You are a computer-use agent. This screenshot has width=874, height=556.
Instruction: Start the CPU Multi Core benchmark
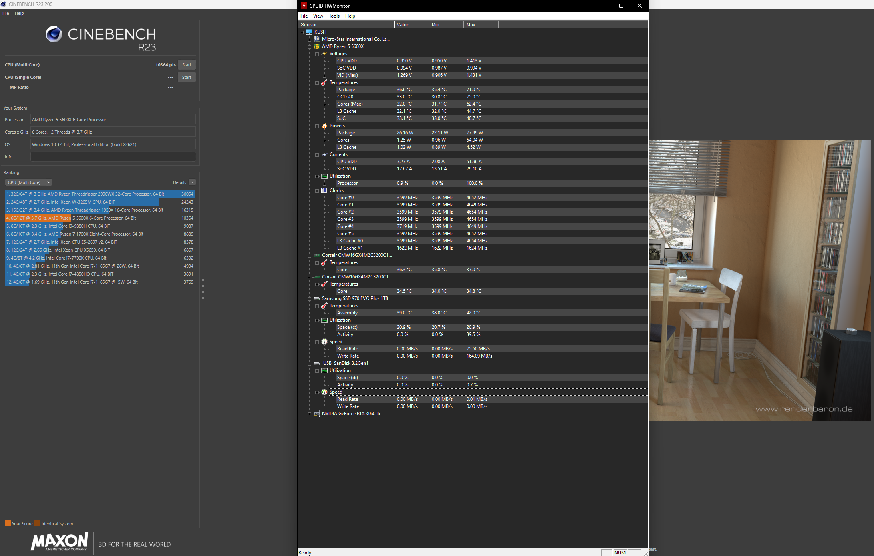coord(187,65)
